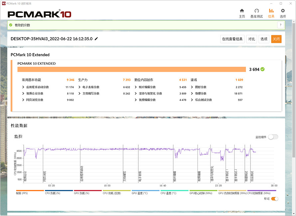Select the 帧率 (FPS) legend color
Screen dimensions: 296x216
coord(30,190)
